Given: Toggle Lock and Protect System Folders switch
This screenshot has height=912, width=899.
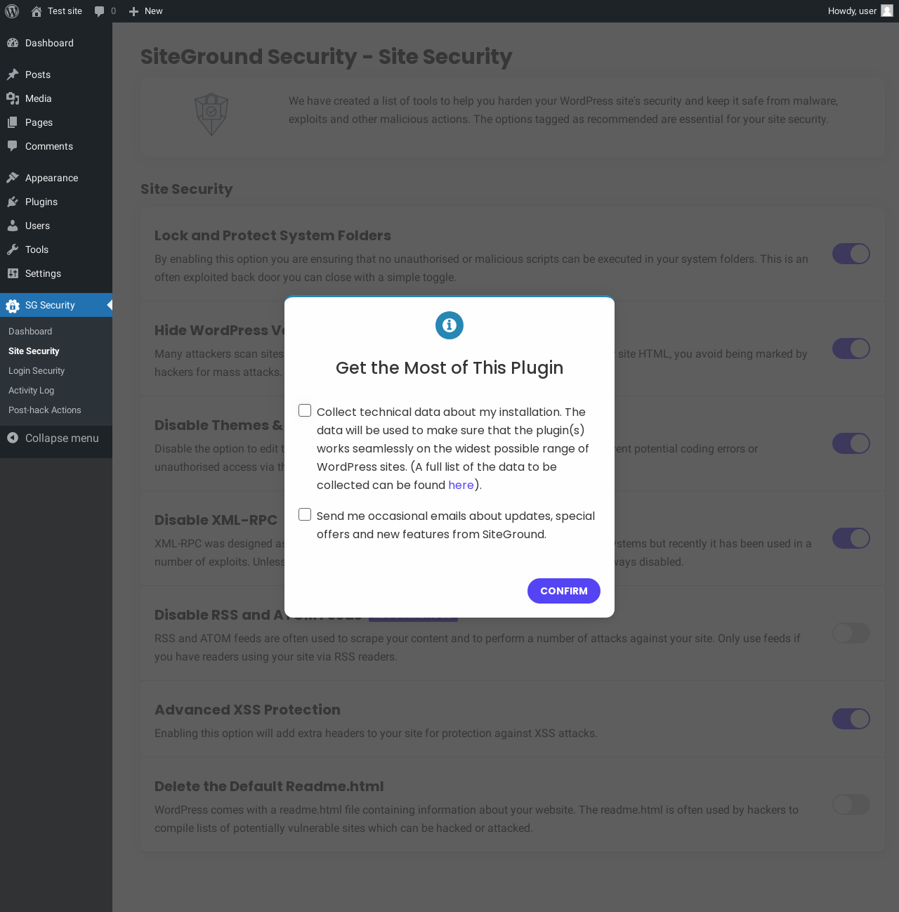Looking at the screenshot, I should point(851,254).
